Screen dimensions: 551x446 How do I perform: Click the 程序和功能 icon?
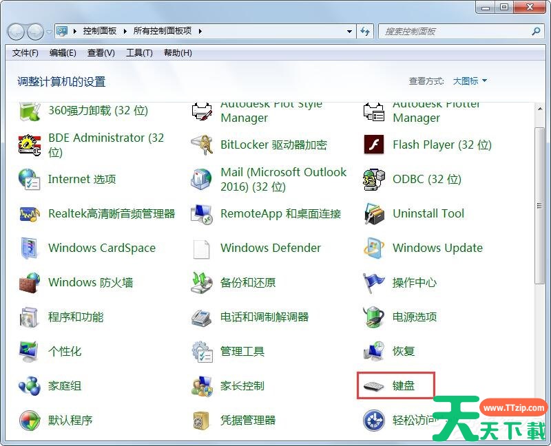tap(30, 317)
